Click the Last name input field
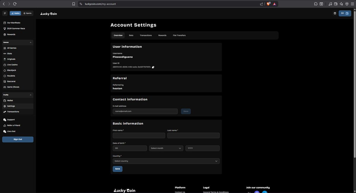 193,135
